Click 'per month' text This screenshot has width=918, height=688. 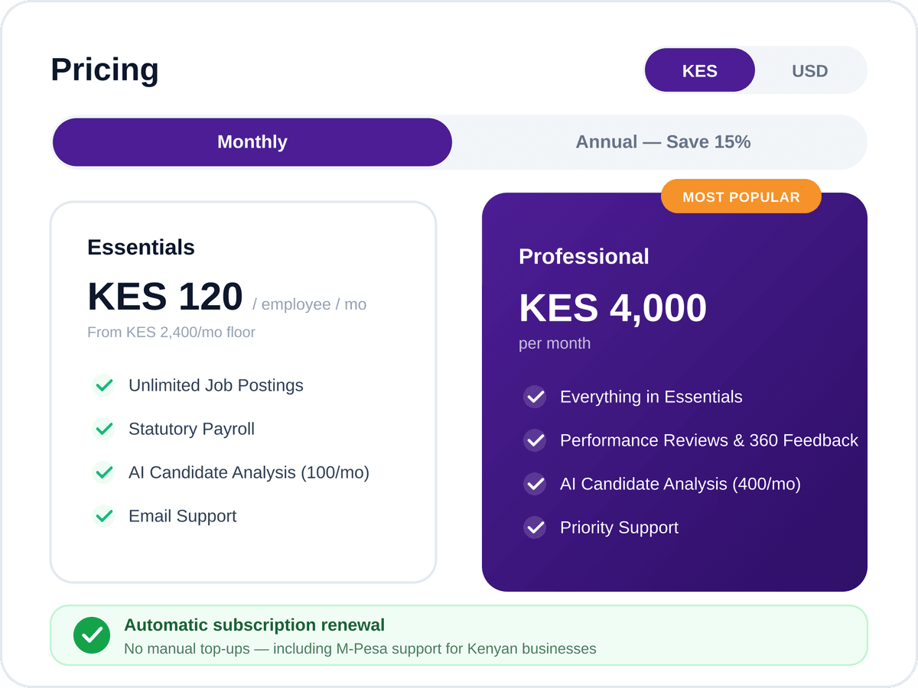(x=555, y=344)
